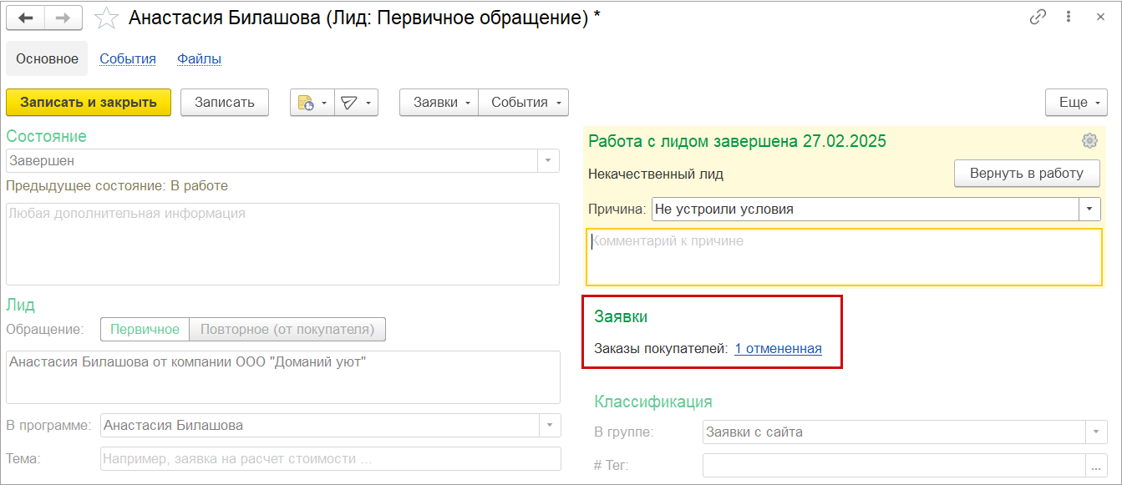Click the back navigation arrow

[26, 18]
